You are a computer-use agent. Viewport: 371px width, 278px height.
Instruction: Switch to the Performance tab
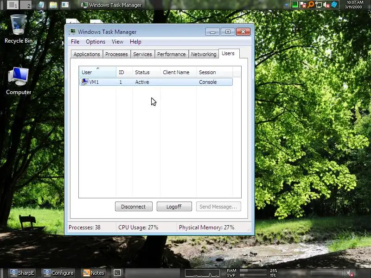171,54
